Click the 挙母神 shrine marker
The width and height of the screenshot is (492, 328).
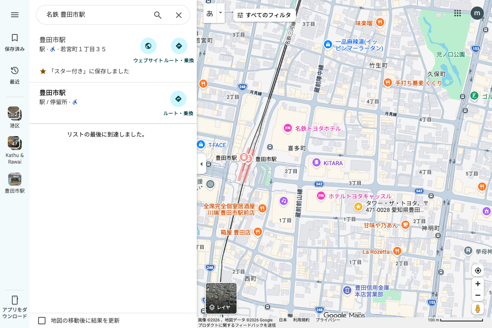[x=468, y=250]
